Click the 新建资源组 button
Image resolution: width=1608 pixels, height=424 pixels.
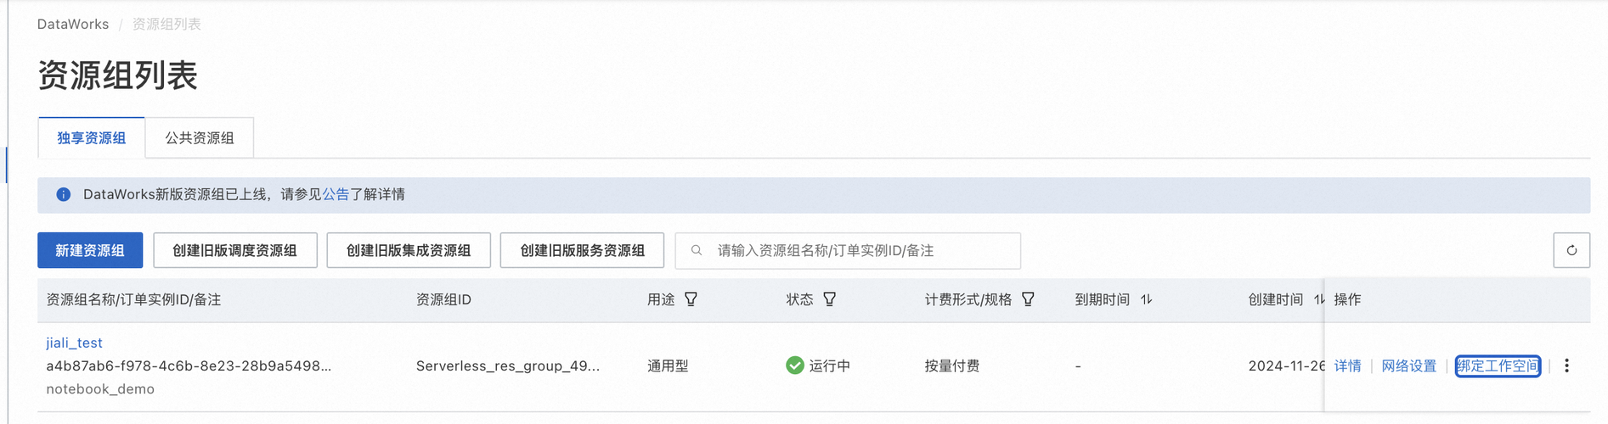pyautogui.click(x=90, y=250)
